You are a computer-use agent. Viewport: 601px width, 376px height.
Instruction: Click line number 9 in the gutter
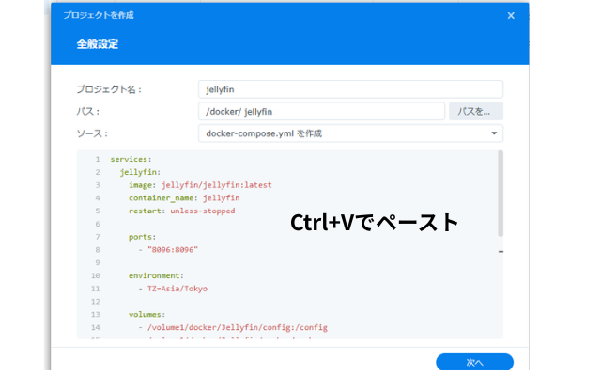[x=98, y=263]
